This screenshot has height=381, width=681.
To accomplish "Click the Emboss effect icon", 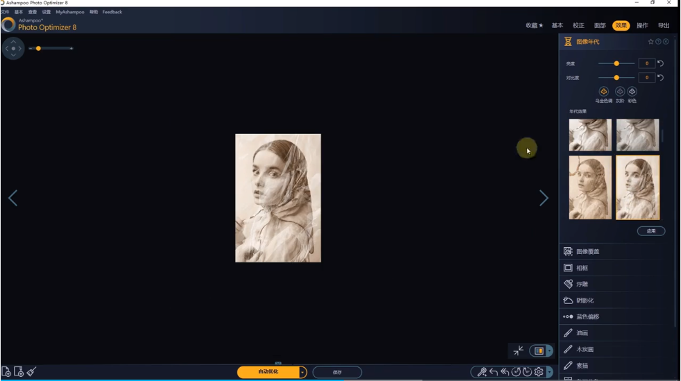I will click(568, 284).
